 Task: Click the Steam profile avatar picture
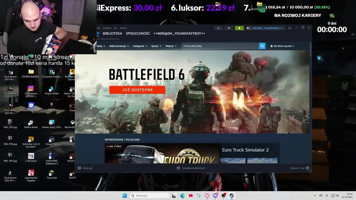tap(248, 28)
